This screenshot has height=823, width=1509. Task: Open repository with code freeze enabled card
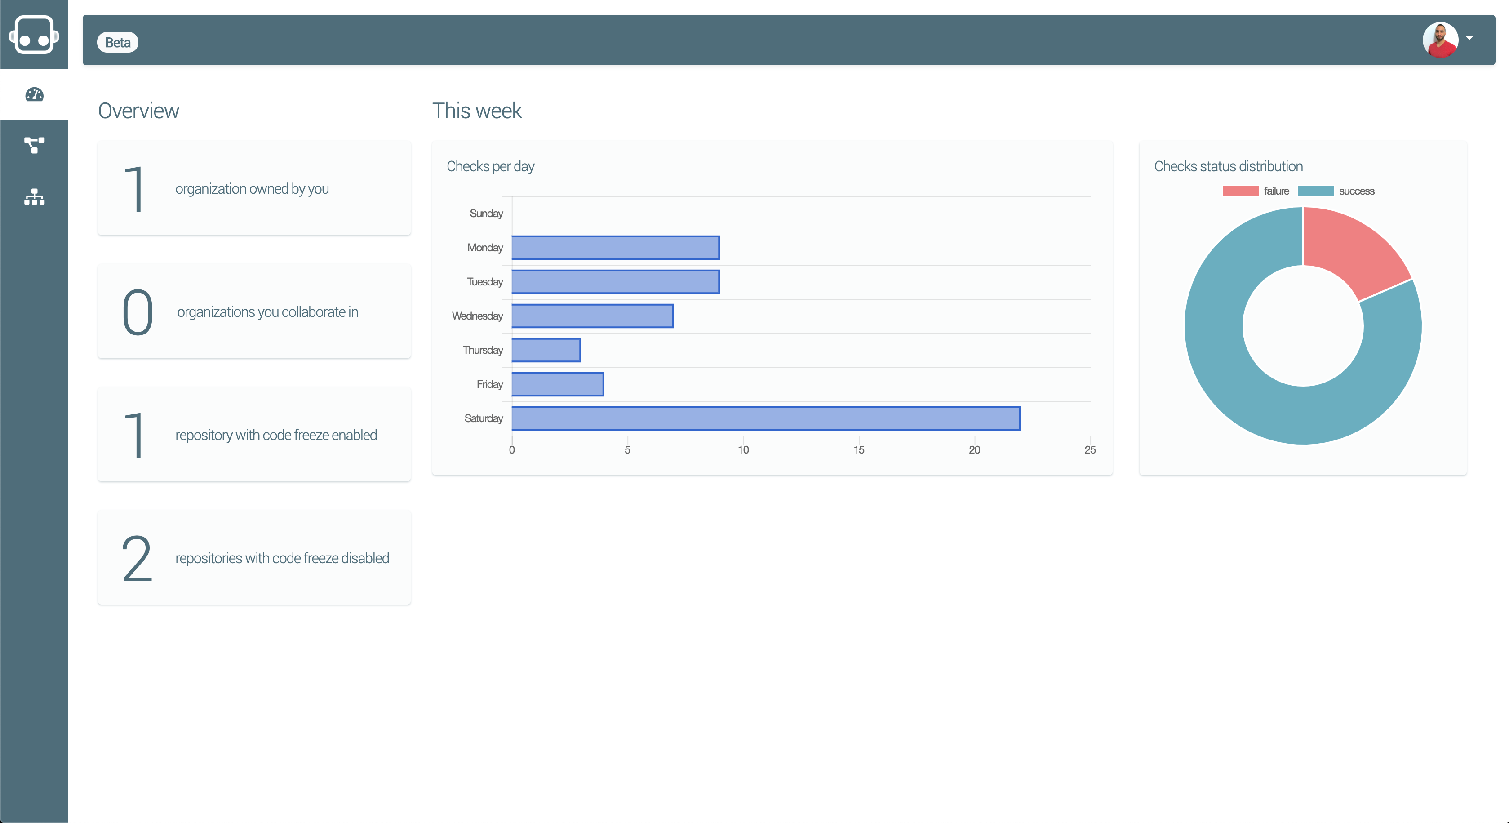click(x=253, y=435)
